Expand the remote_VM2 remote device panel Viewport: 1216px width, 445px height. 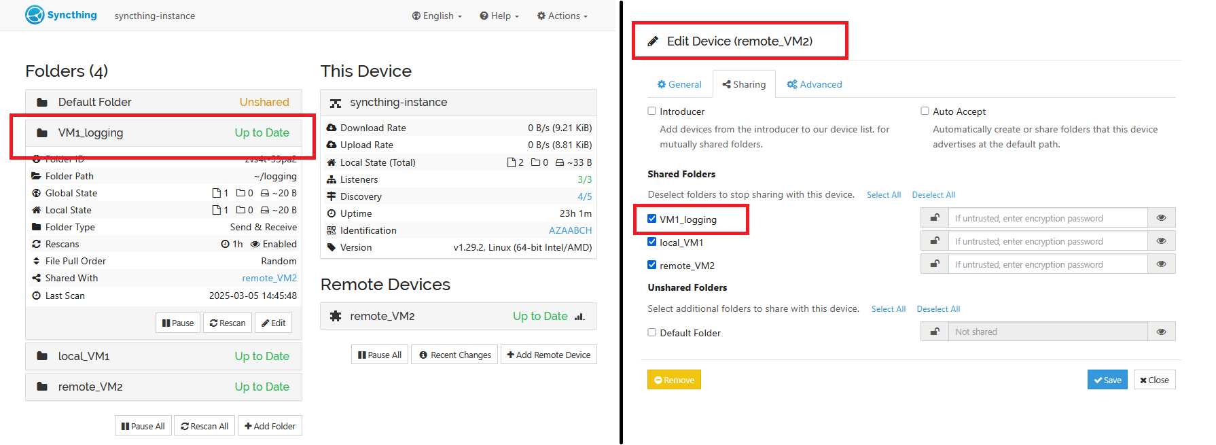pyautogui.click(x=459, y=316)
